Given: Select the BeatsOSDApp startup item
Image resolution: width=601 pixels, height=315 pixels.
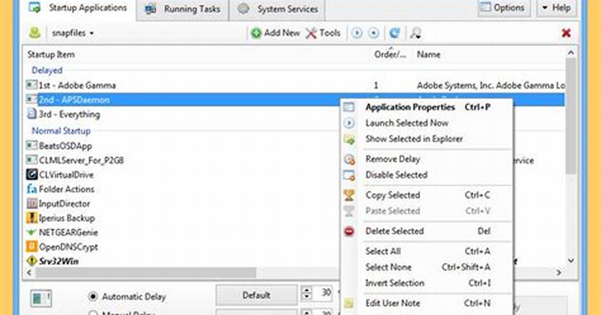Looking at the screenshot, I should (x=65, y=146).
